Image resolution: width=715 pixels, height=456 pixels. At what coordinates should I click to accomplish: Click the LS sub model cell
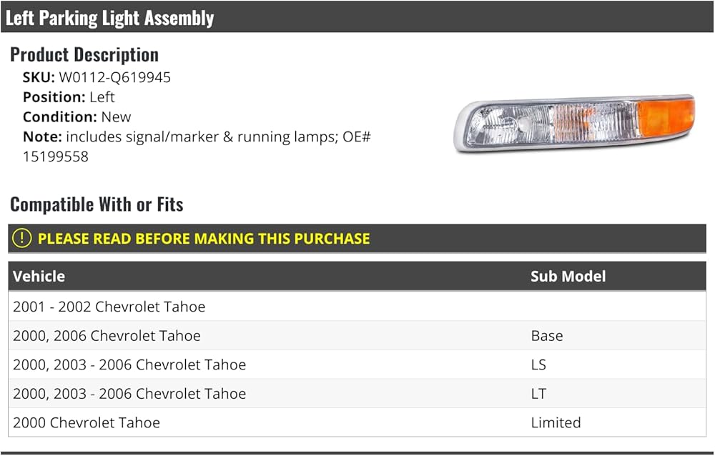click(538, 365)
